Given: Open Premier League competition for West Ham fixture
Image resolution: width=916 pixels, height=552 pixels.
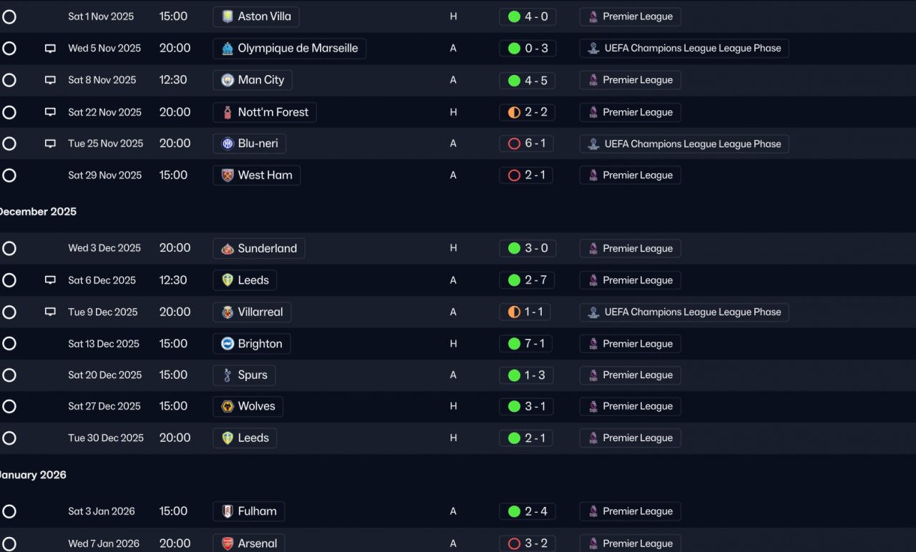Looking at the screenshot, I should point(630,175).
